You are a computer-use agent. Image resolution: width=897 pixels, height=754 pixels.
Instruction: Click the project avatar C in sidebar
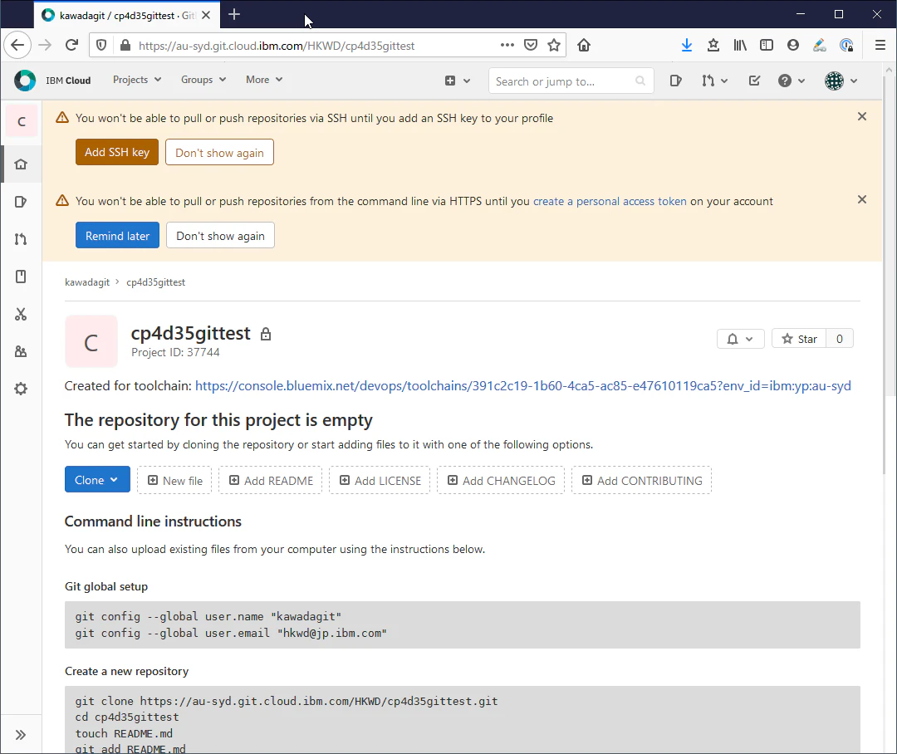[x=21, y=121]
